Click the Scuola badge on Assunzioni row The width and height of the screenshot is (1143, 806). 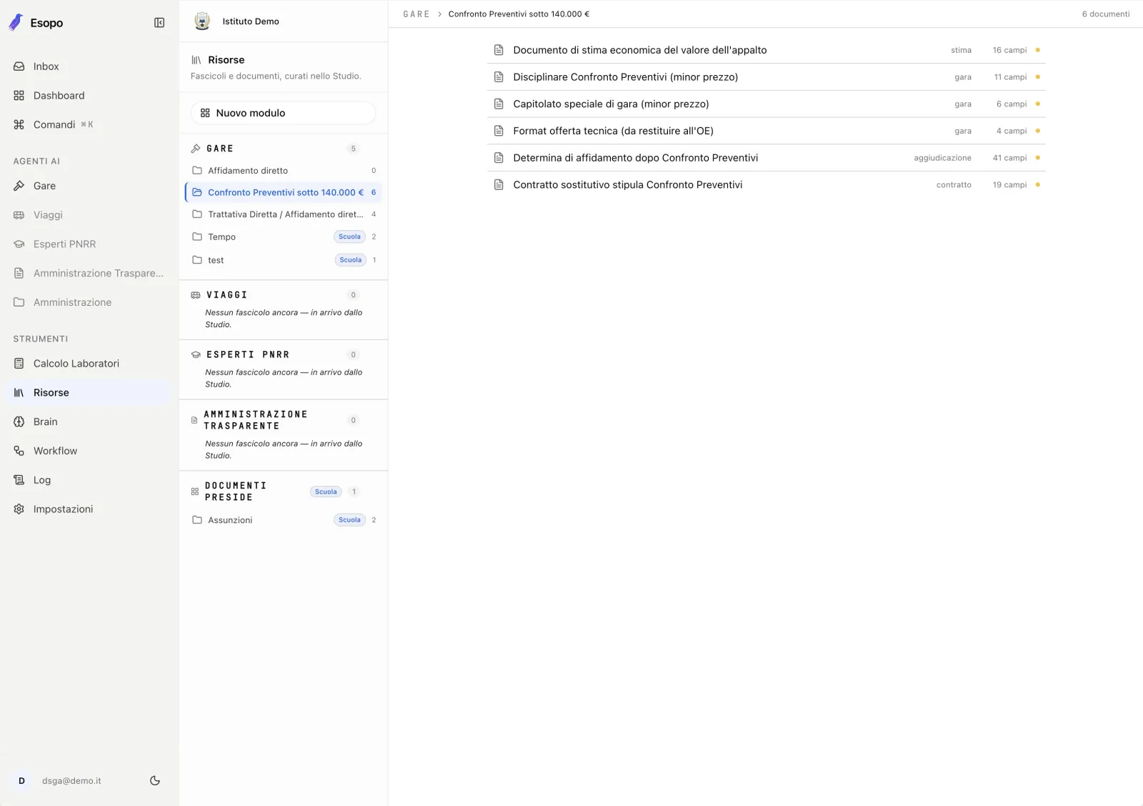point(349,520)
